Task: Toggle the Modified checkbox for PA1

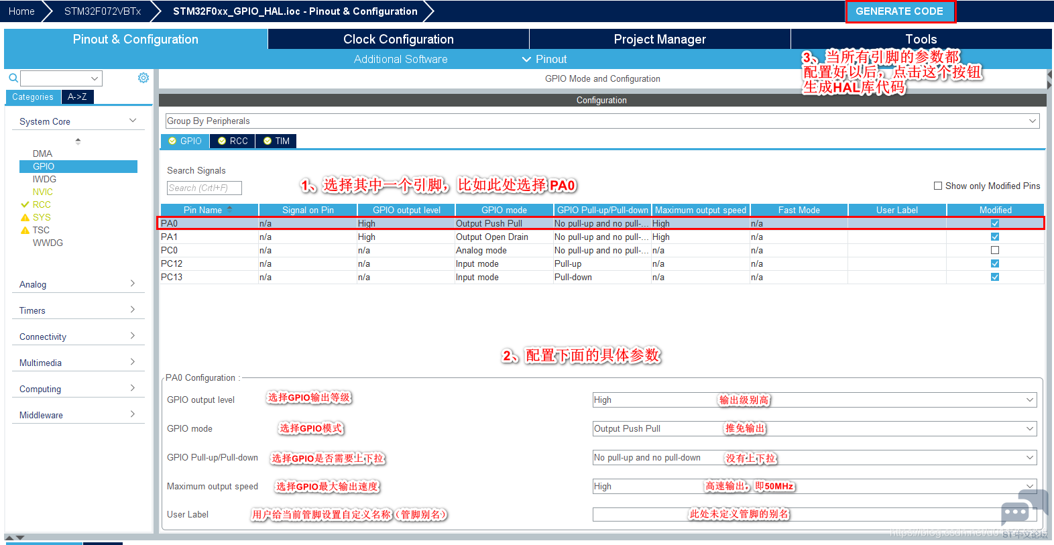Action: point(995,237)
